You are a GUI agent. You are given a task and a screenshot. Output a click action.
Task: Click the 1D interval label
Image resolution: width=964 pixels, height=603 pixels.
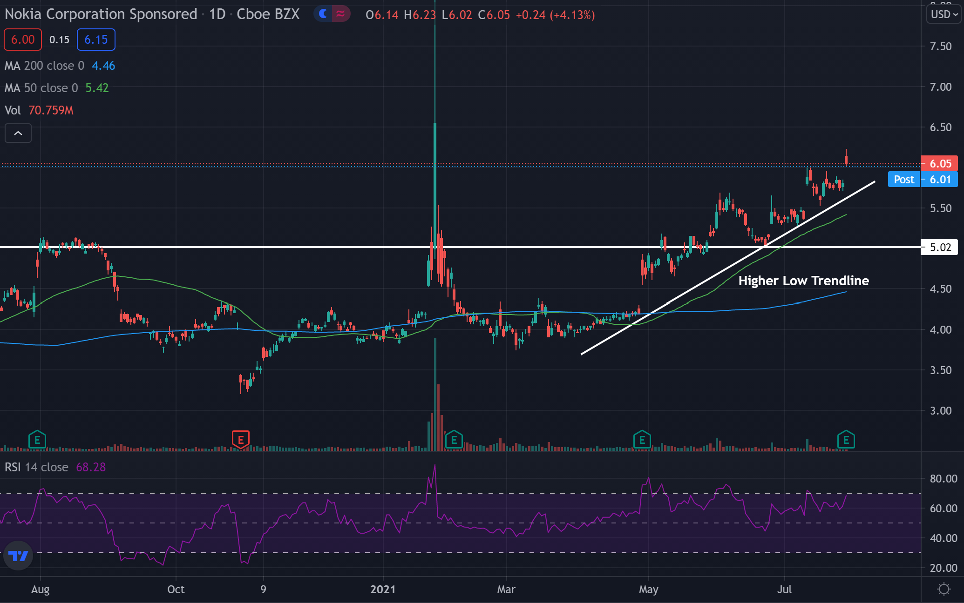[x=217, y=14]
